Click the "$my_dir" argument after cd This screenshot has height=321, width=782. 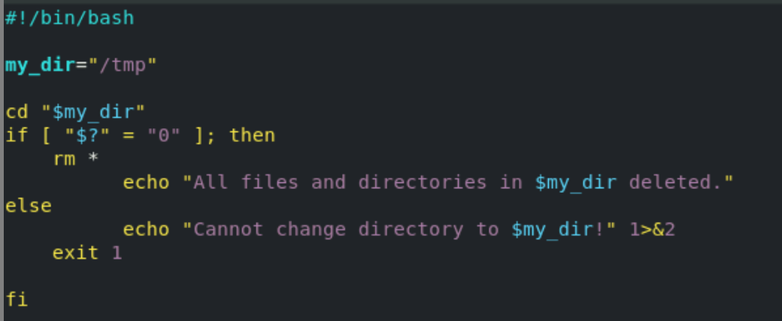[x=93, y=112]
